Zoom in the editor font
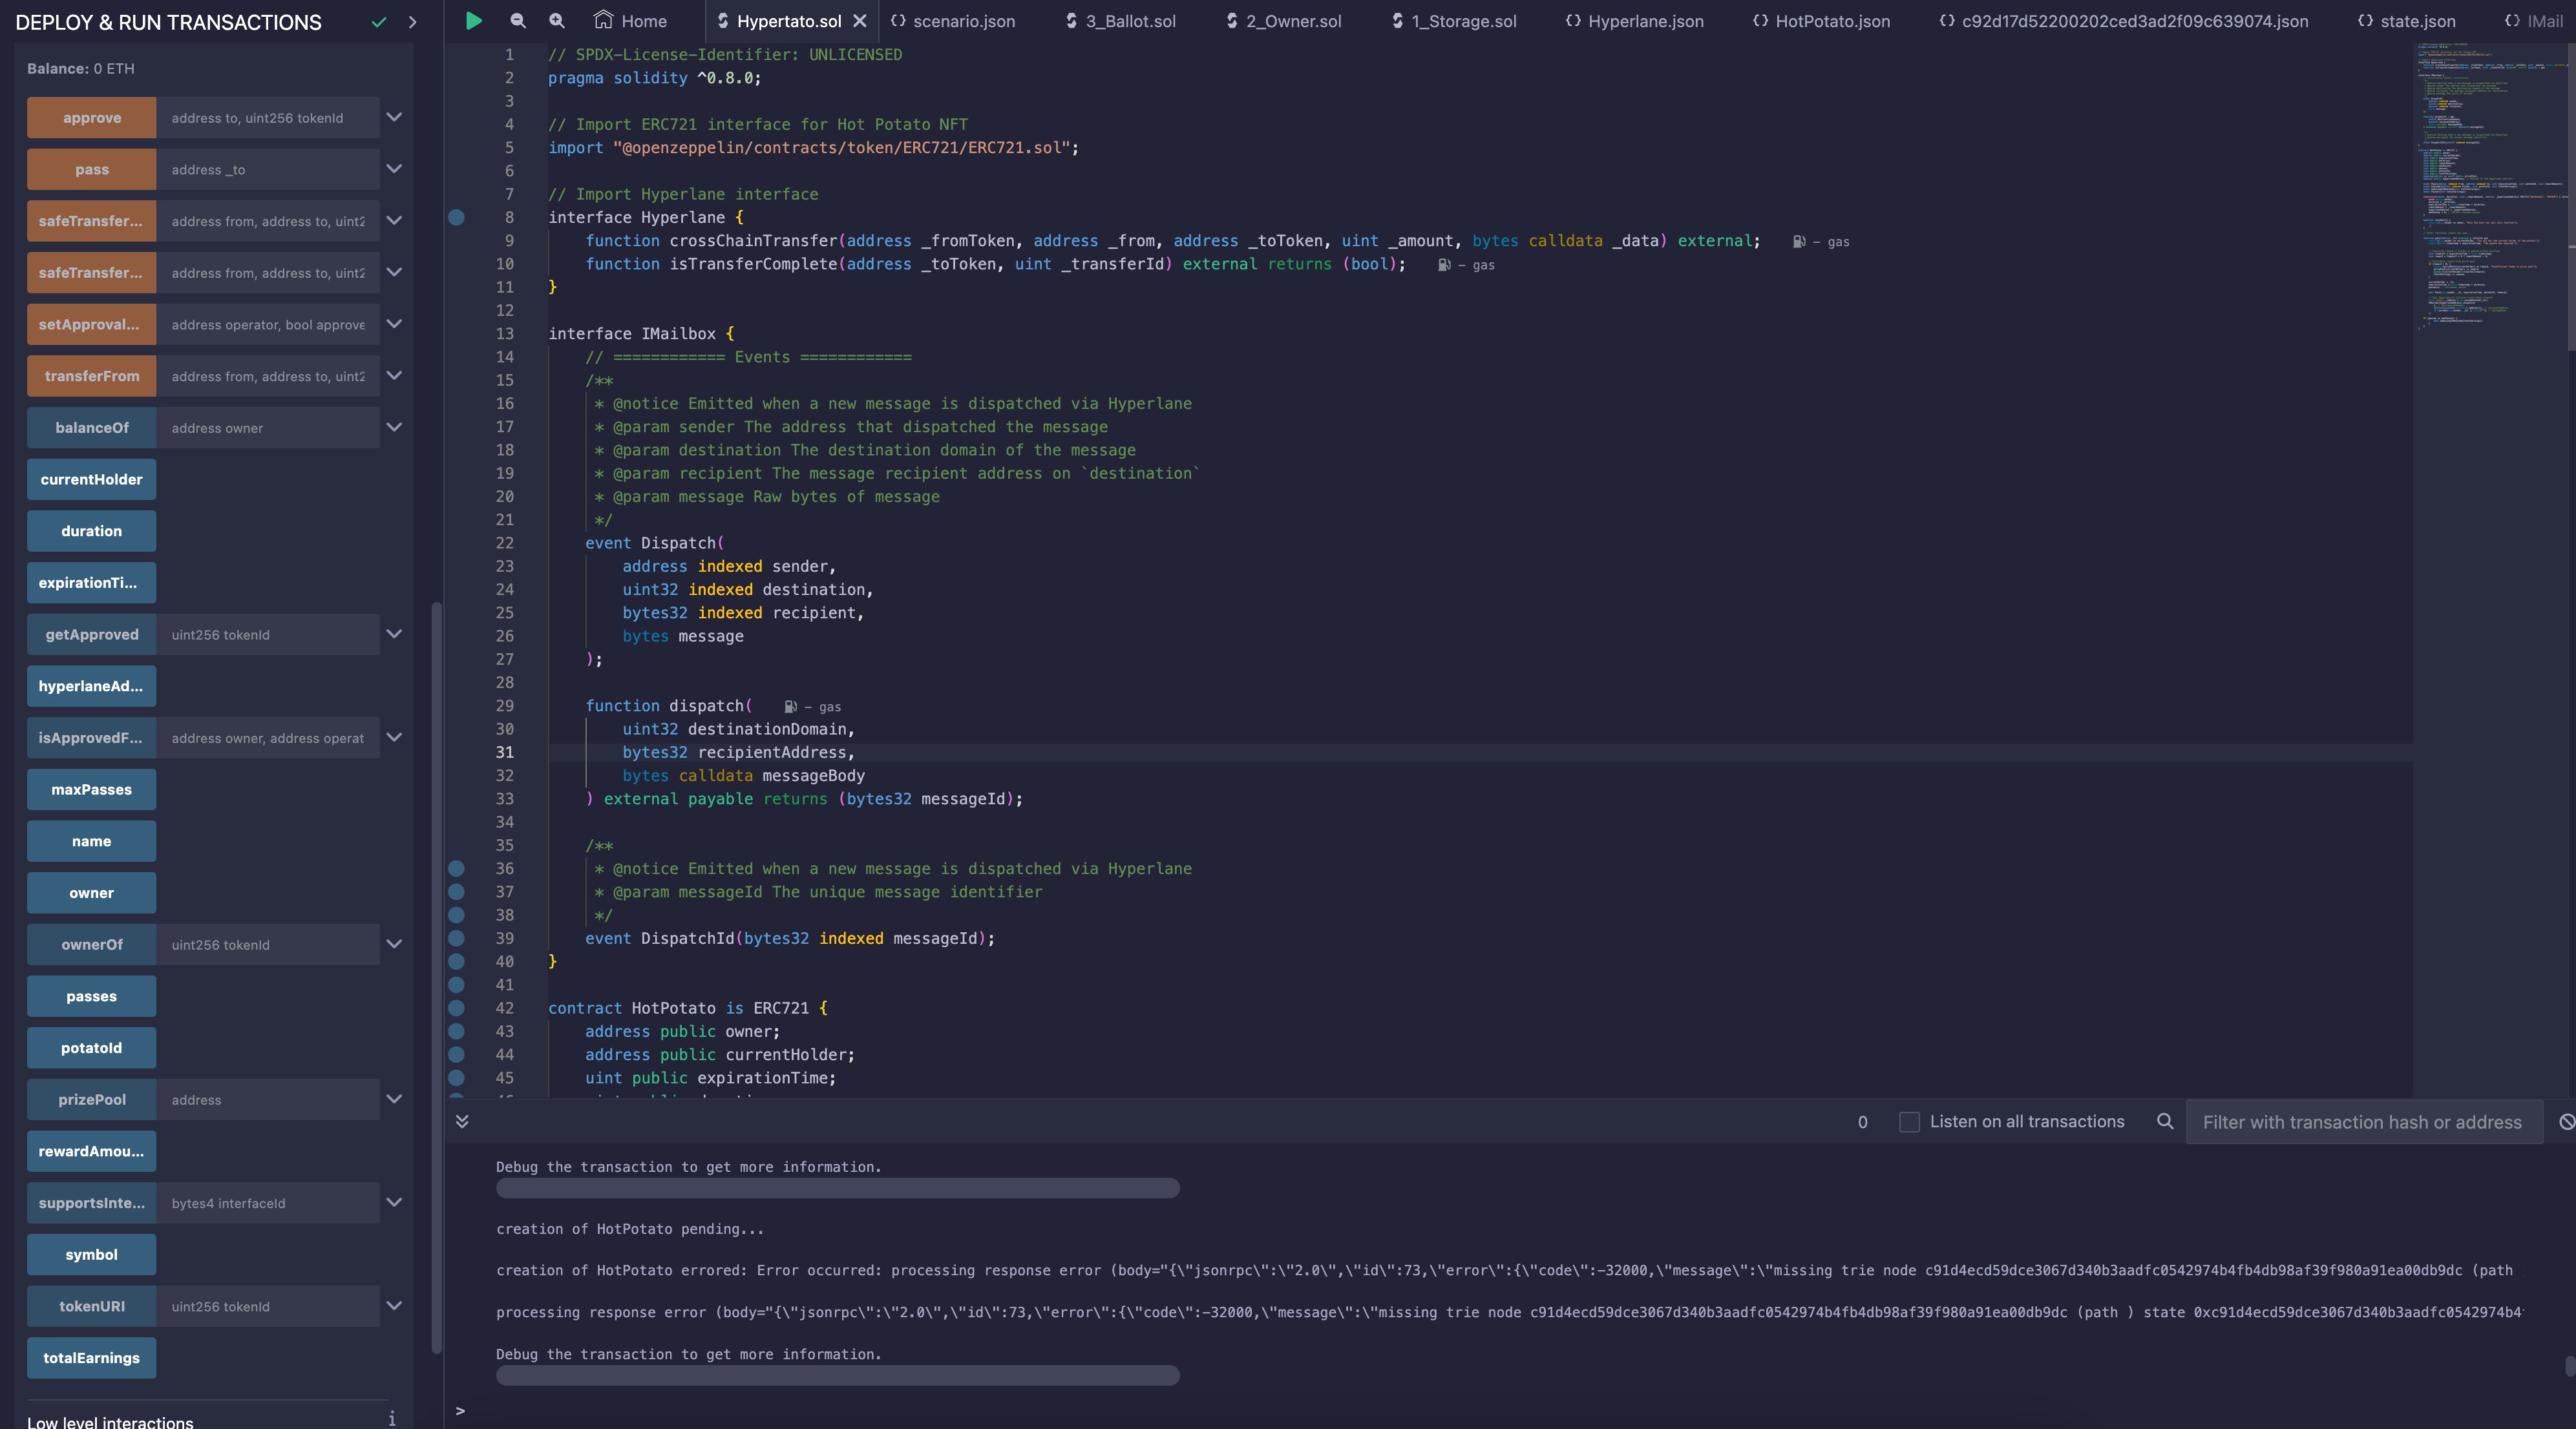The image size is (2576, 1429). [557, 20]
